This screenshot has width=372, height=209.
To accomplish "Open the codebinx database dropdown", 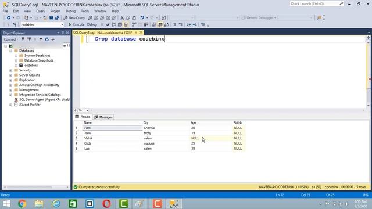I will (x=62, y=24).
